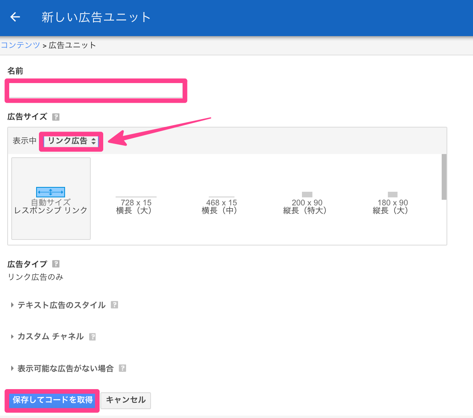Image resolution: width=473 pixels, height=418 pixels.
Task: Focus the 名前 name input field
Action: pos(96,90)
